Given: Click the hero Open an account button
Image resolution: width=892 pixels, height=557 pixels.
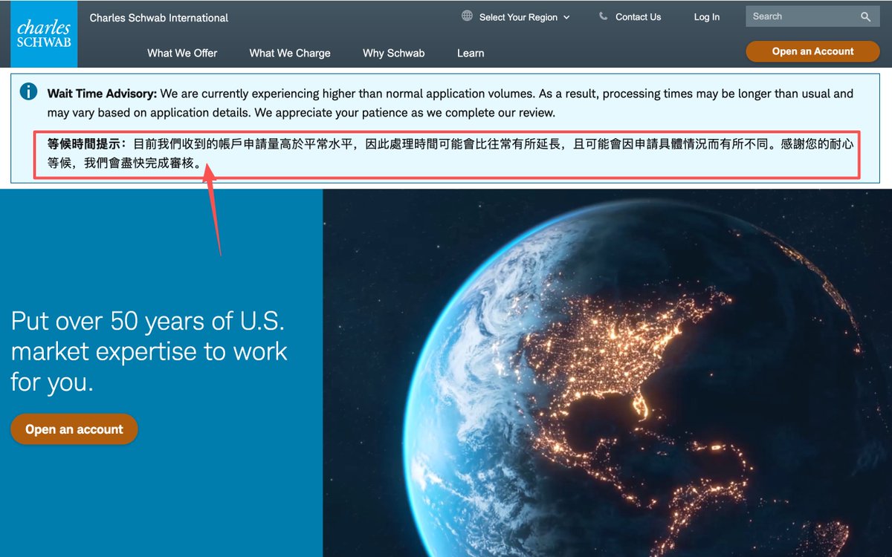Looking at the screenshot, I should click(x=74, y=429).
